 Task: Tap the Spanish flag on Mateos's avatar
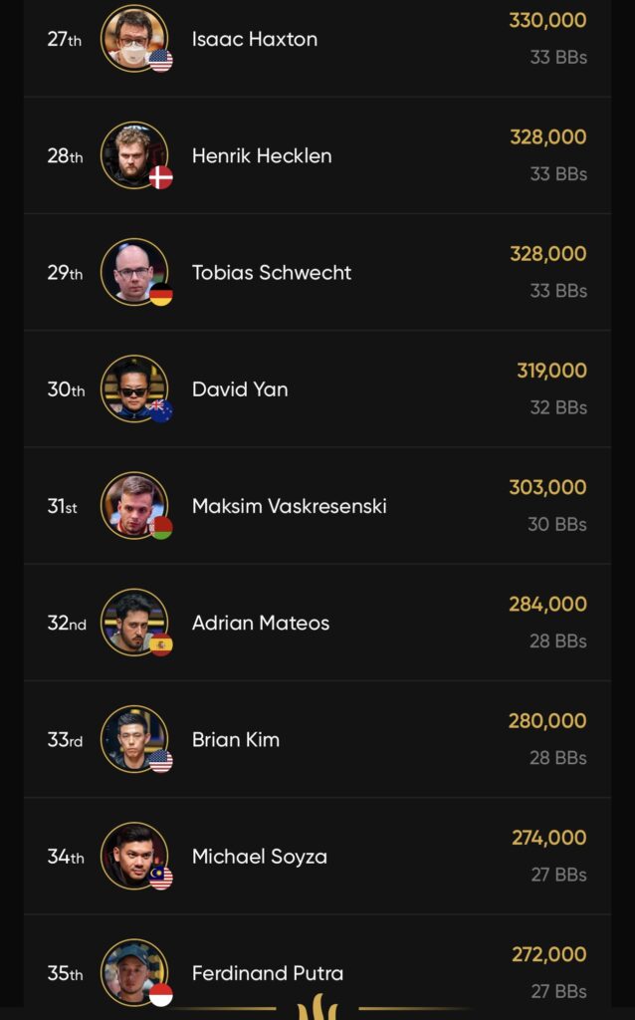(x=161, y=644)
